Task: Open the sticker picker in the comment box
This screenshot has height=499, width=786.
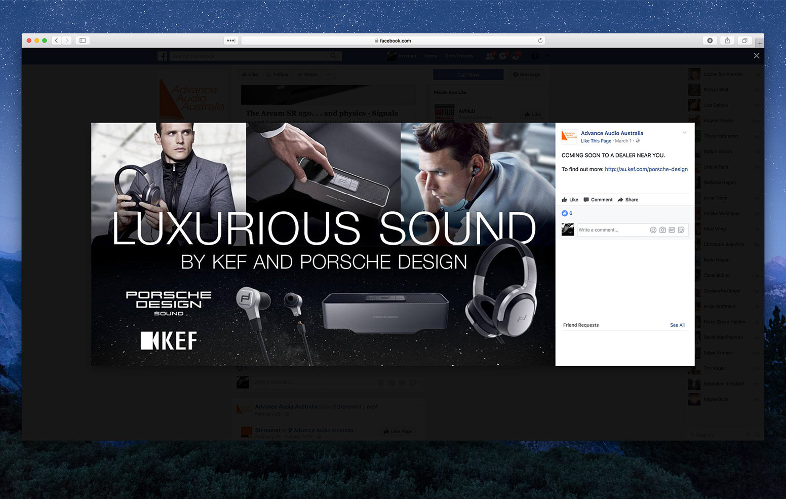Action: (x=681, y=230)
